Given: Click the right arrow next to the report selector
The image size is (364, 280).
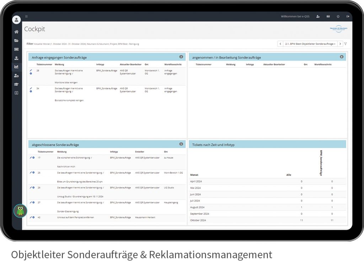Looking at the screenshot, I should coord(340,44).
